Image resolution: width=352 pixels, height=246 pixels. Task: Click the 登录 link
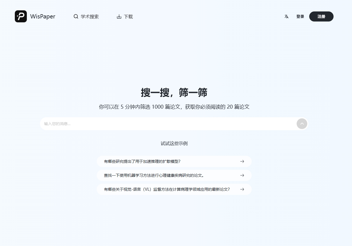tap(300, 16)
